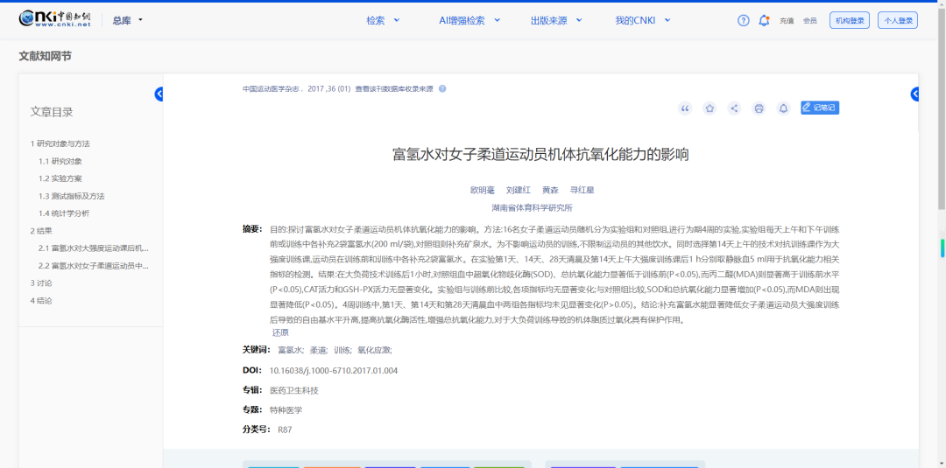
Task: Open the help question mark icon
Action: pyautogui.click(x=744, y=20)
